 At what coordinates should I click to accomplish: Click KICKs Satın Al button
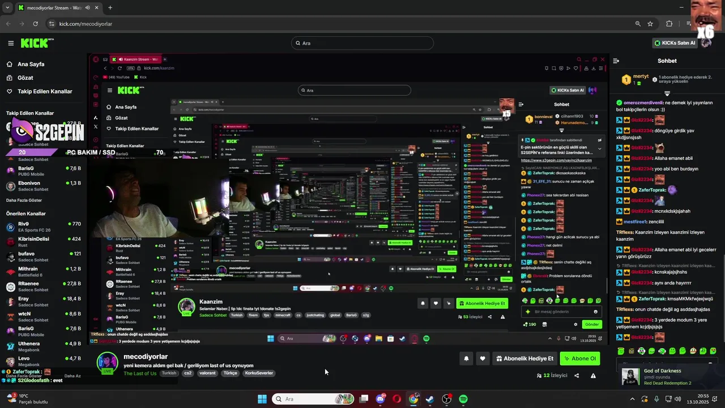point(674,43)
